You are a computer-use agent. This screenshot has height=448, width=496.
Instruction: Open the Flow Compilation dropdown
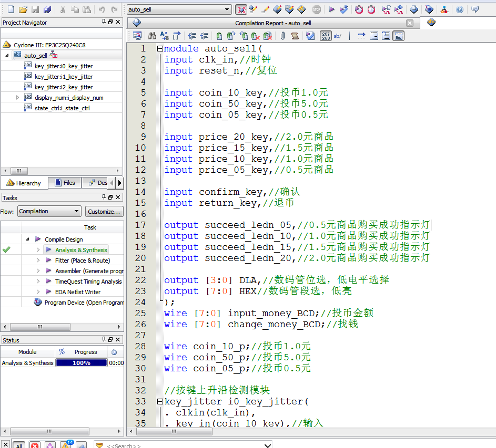click(x=49, y=211)
